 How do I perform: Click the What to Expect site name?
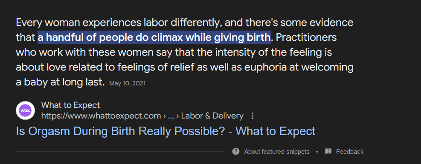(x=71, y=105)
